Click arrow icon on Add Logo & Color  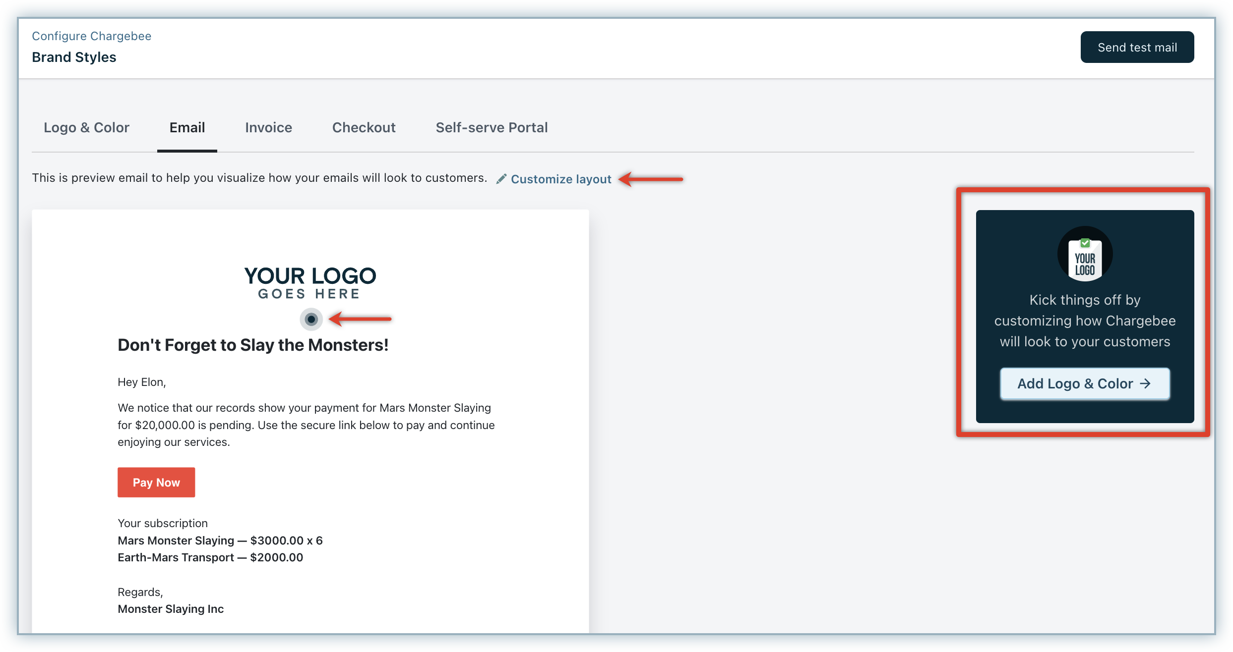(1145, 383)
